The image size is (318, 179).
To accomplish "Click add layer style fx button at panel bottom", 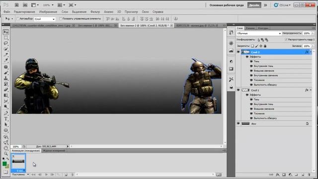I will pyautogui.click(x=278, y=175).
